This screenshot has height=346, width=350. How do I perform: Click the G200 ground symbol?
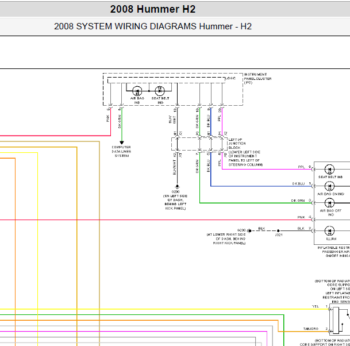click(x=178, y=187)
